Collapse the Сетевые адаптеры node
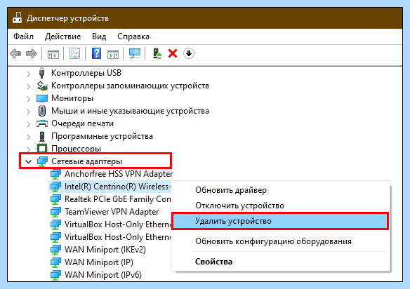The height and width of the screenshot is (289, 410). (28, 162)
